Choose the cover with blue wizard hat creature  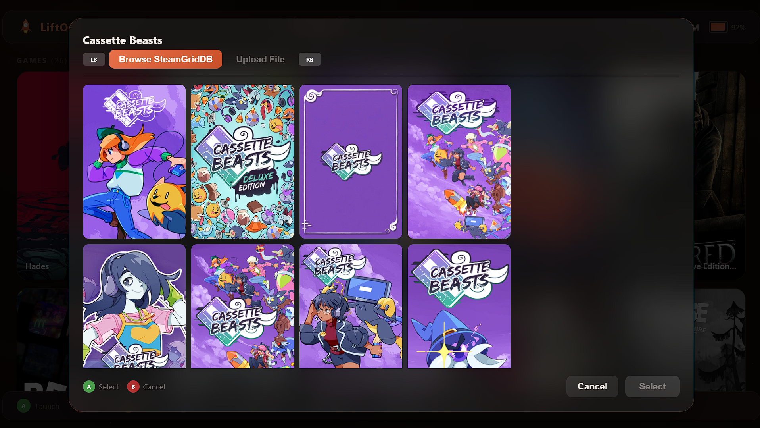coord(459,306)
